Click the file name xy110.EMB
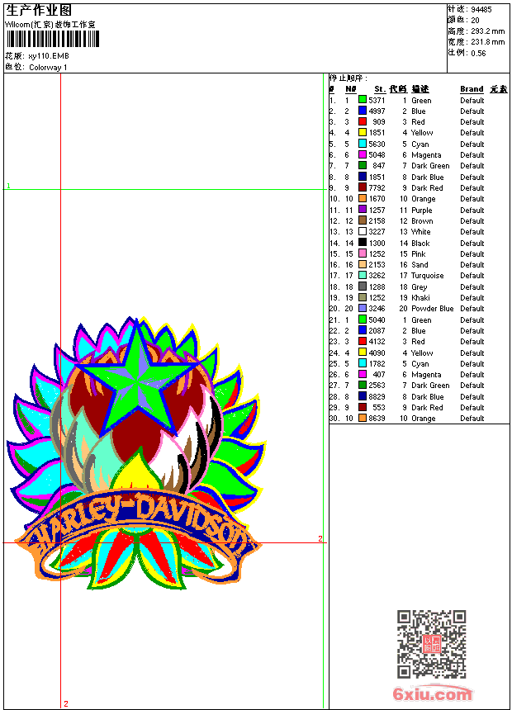Image resolution: width=512 pixels, height=710 pixels. click(49, 56)
